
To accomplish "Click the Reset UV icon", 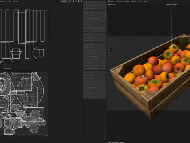I will [x=84, y=78].
